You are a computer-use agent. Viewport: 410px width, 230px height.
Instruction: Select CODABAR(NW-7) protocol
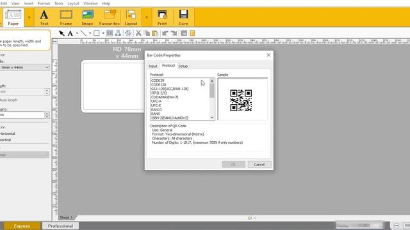point(165,97)
